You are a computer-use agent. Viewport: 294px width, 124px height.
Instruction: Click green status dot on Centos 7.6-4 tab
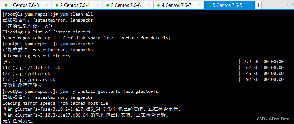(57, 5)
